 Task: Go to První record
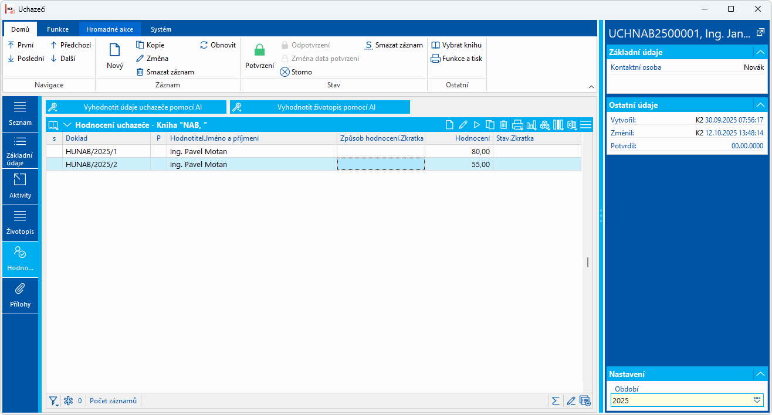(21, 45)
